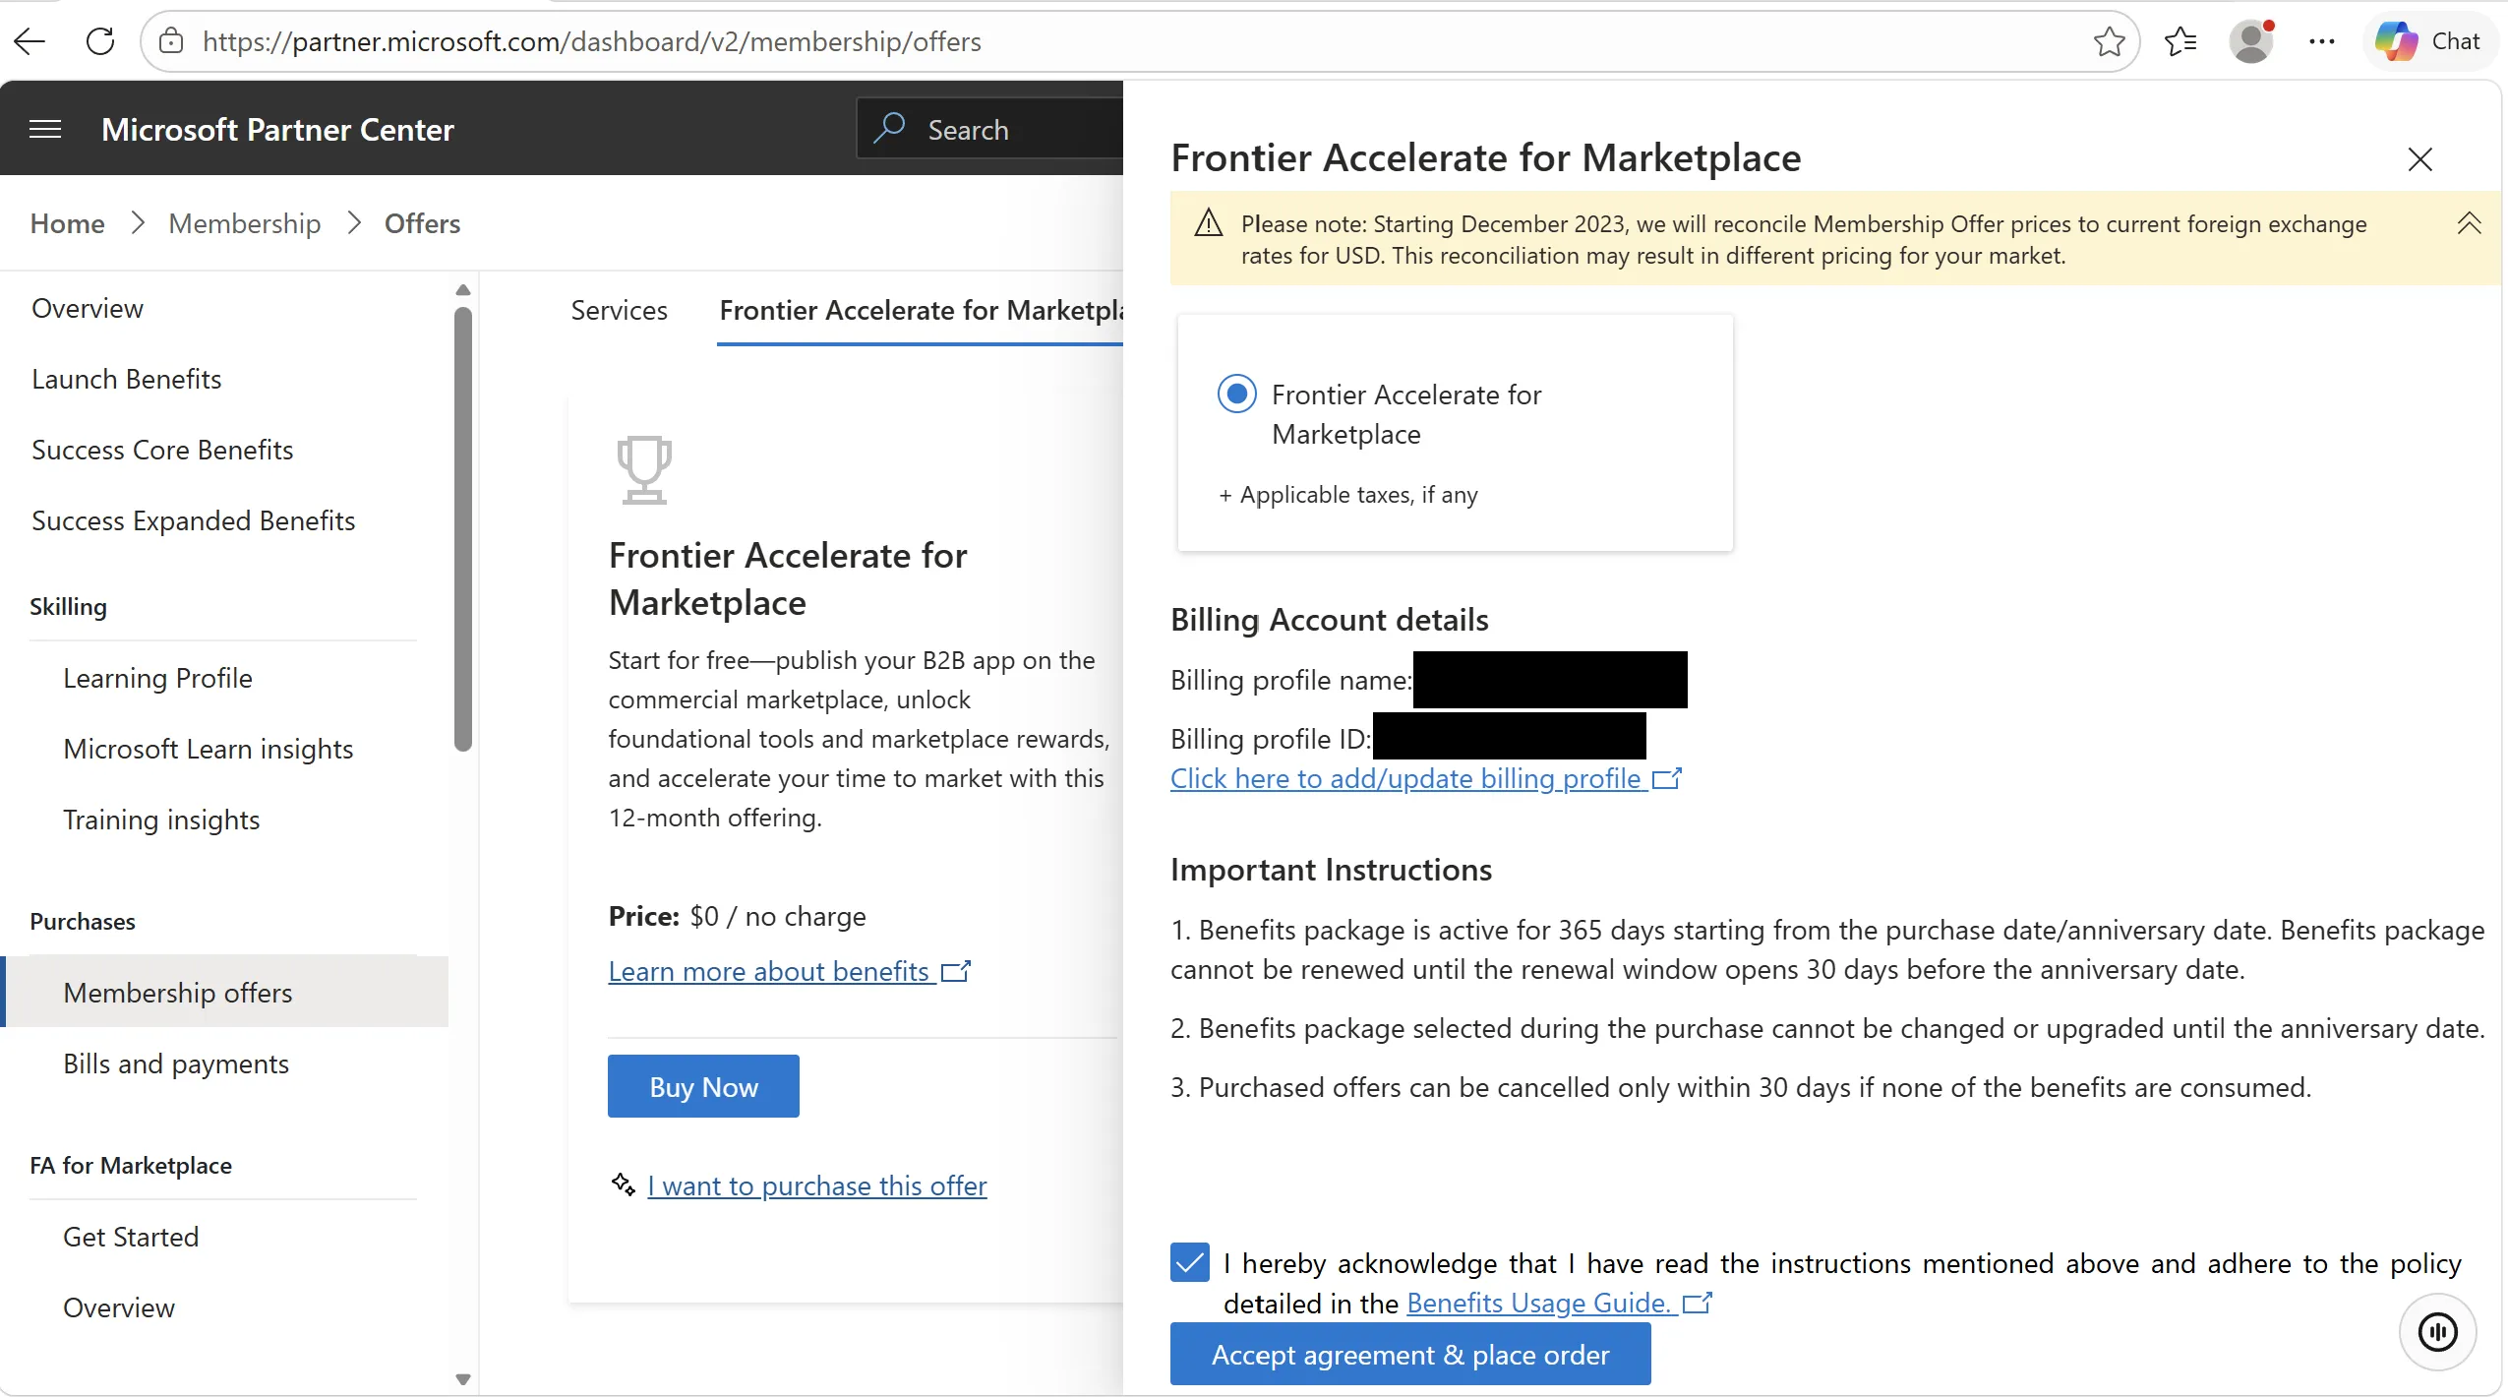Viewport: 2508px width, 1397px height.
Task: Open Launch Benefits in sidebar
Action: pyautogui.click(x=126, y=379)
